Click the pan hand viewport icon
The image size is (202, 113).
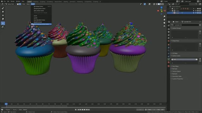point(164,19)
